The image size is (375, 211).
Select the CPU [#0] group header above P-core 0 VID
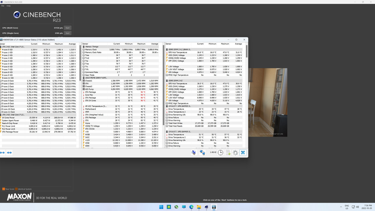(x=38, y=47)
